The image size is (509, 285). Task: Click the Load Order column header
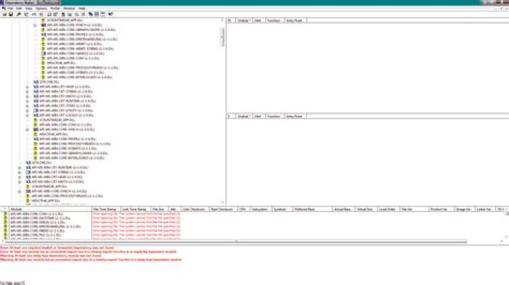pyautogui.click(x=388, y=210)
